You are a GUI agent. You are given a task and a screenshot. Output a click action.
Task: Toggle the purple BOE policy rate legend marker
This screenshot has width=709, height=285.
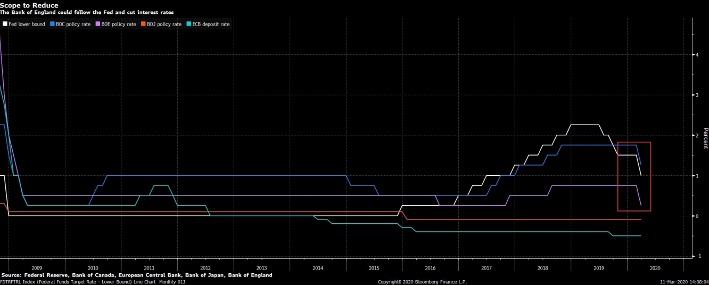98,24
